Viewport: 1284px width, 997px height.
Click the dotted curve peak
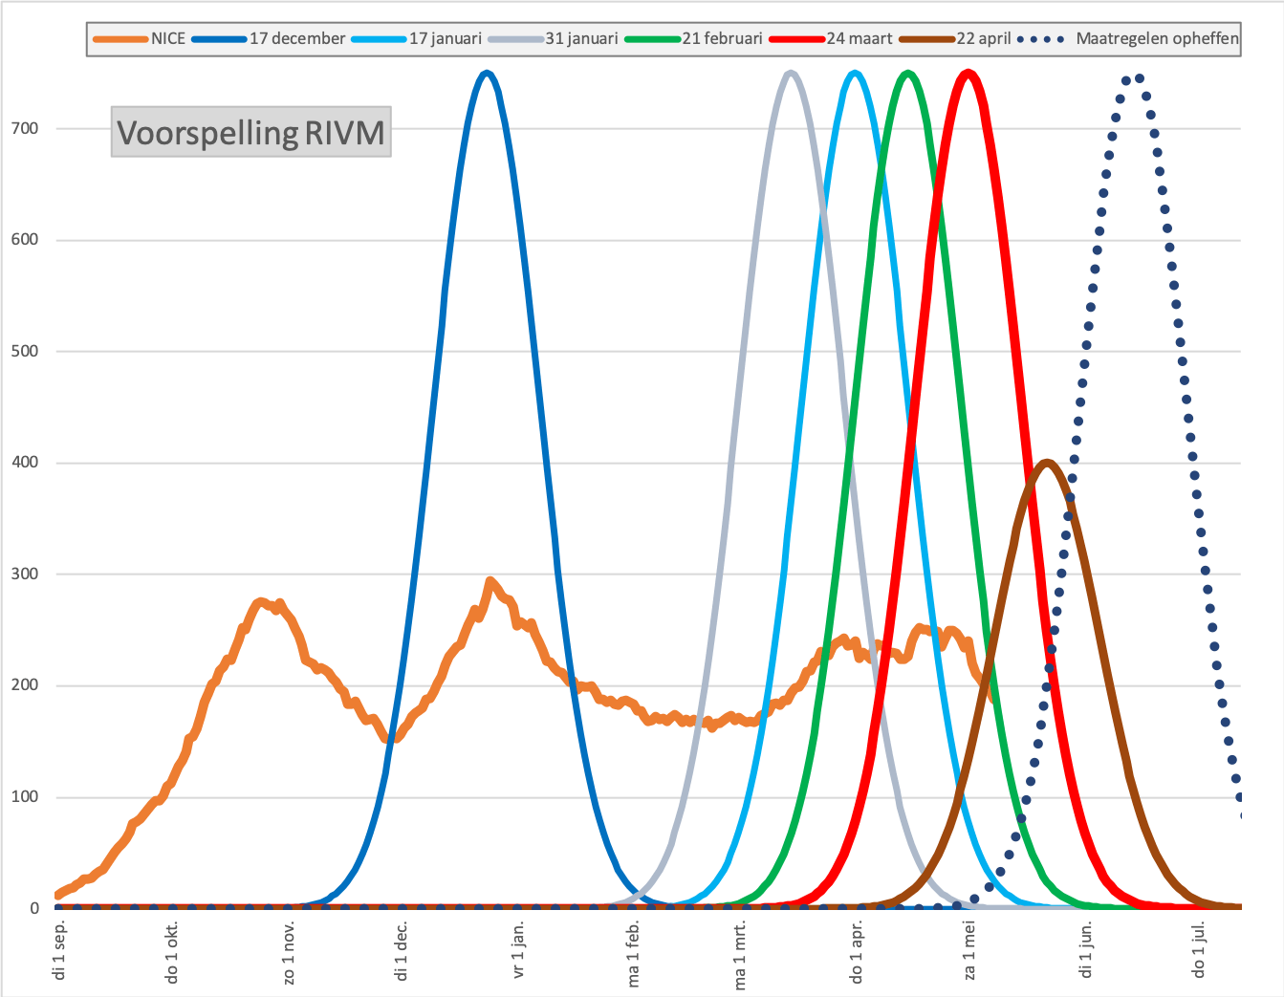[1133, 79]
